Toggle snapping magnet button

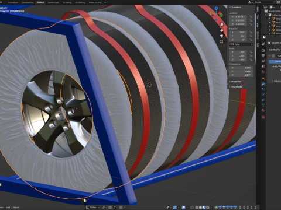(110, 208)
